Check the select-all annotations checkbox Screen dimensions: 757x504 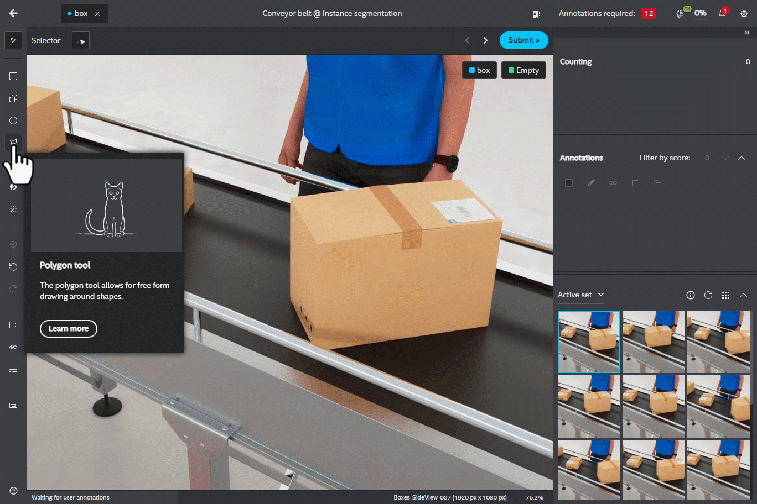[568, 183]
